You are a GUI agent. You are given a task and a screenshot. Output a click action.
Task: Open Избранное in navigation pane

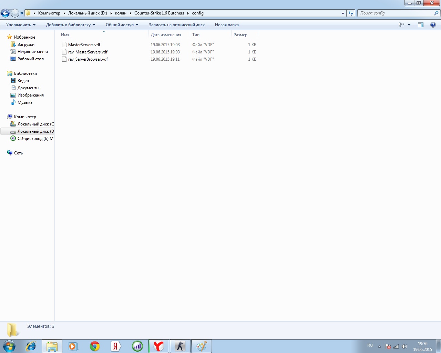point(24,37)
